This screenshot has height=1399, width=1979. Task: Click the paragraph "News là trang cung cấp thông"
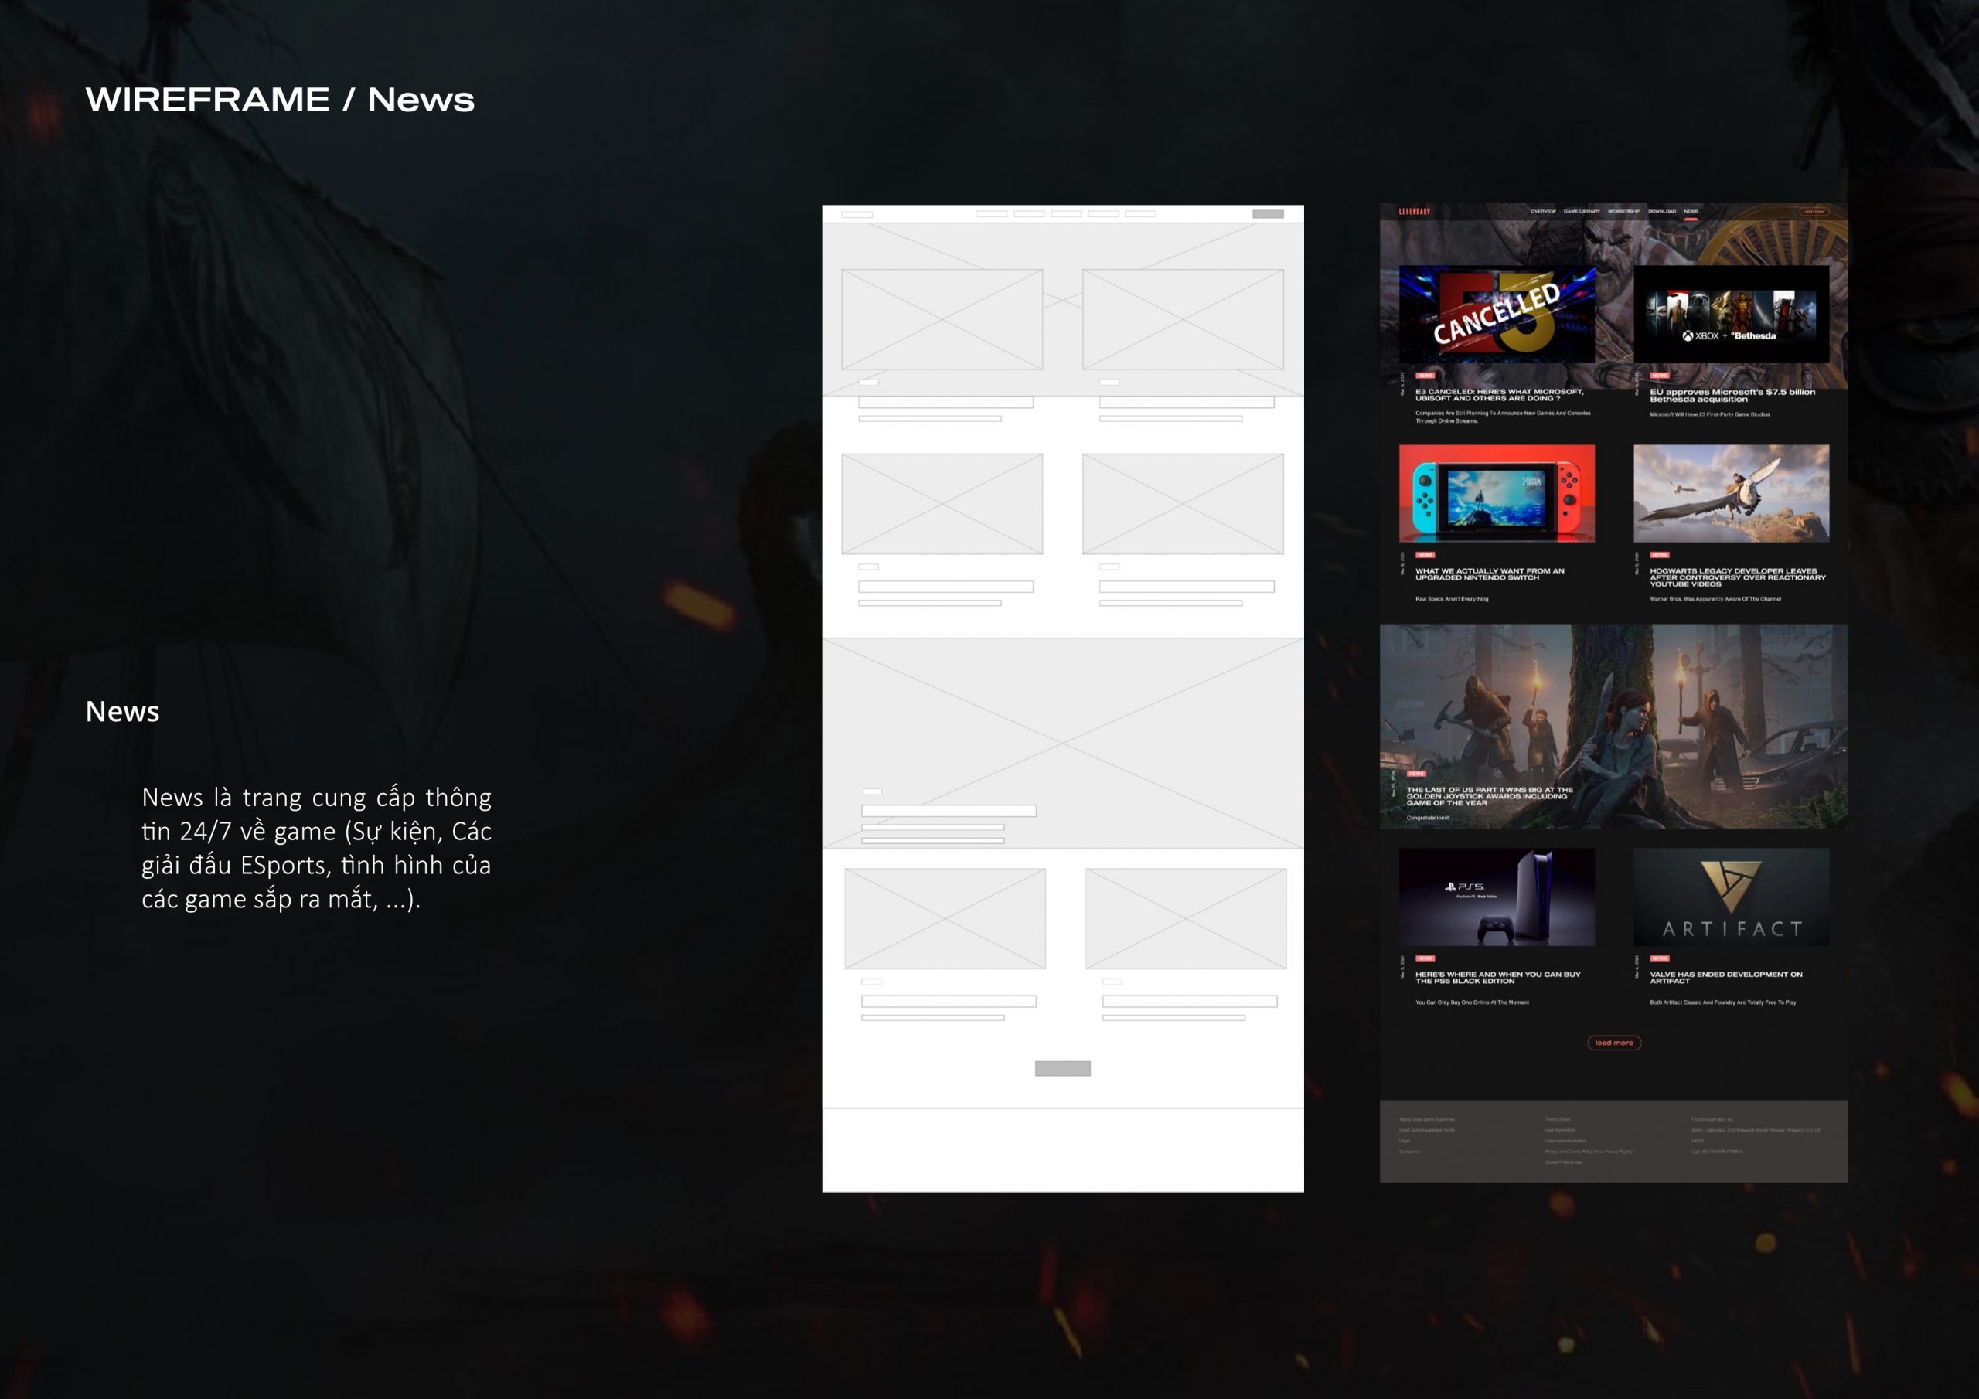point(316,848)
